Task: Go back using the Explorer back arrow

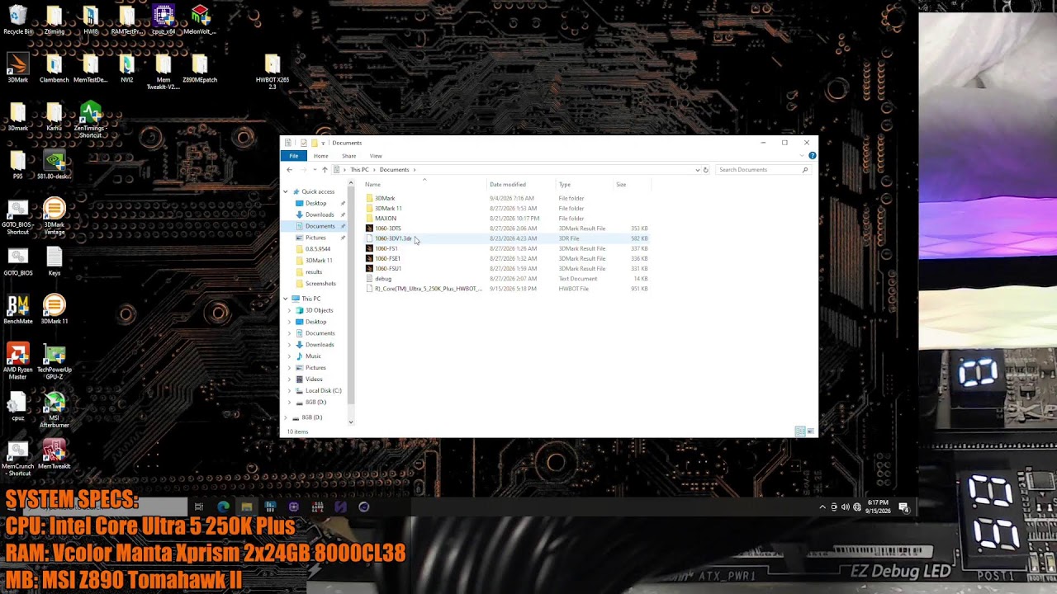Action: [289, 170]
